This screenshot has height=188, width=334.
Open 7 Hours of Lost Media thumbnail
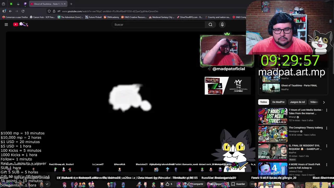point(273,116)
